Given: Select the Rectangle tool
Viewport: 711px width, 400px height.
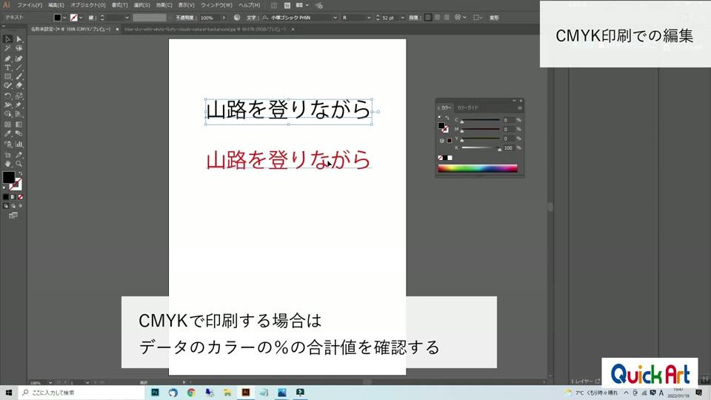Looking at the screenshot, I should point(7,76).
